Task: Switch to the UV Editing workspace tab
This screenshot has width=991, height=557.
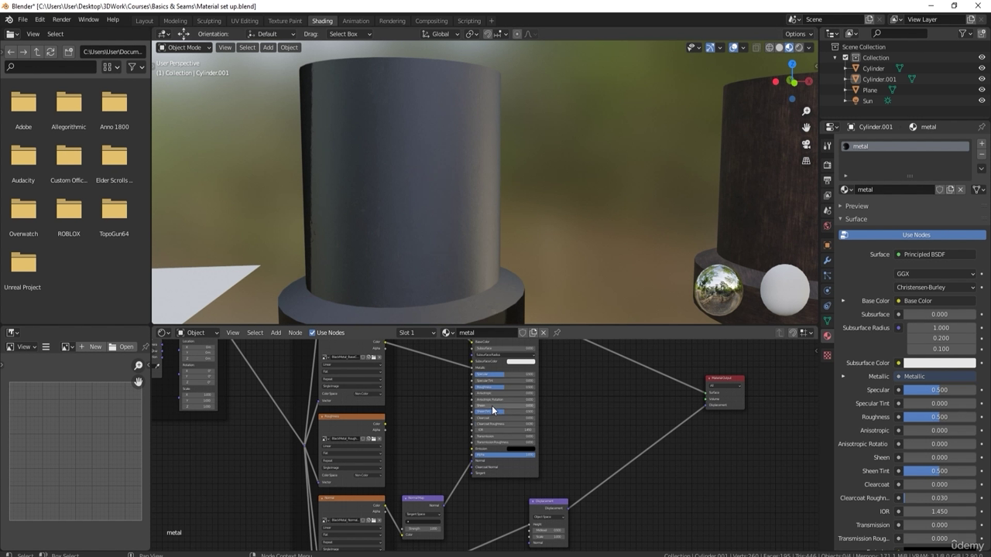Action: [x=244, y=21]
